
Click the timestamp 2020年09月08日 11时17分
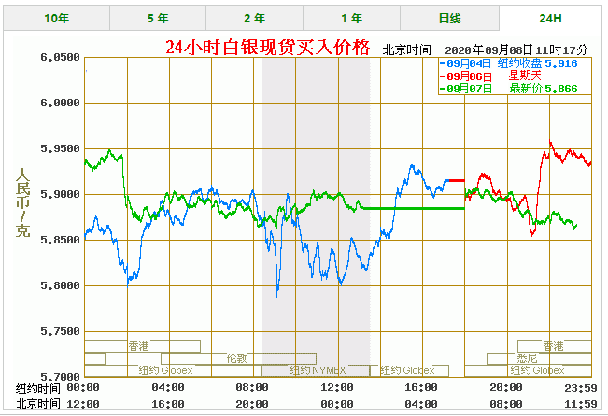click(x=516, y=49)
